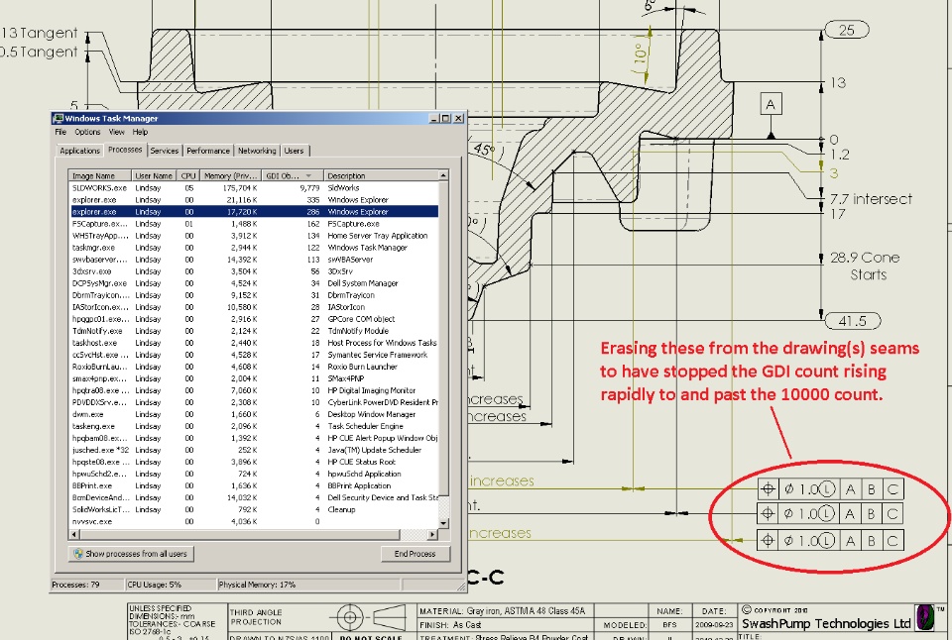Sort processes by the User Name column
The width and height of the screenshot is (952, 640).
[x=154, y=176]
